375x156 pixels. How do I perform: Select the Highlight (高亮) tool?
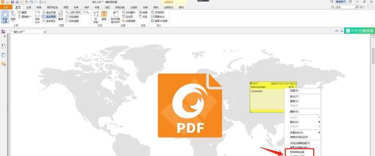104,16
